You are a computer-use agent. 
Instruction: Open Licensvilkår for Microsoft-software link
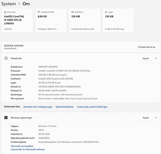28,150
